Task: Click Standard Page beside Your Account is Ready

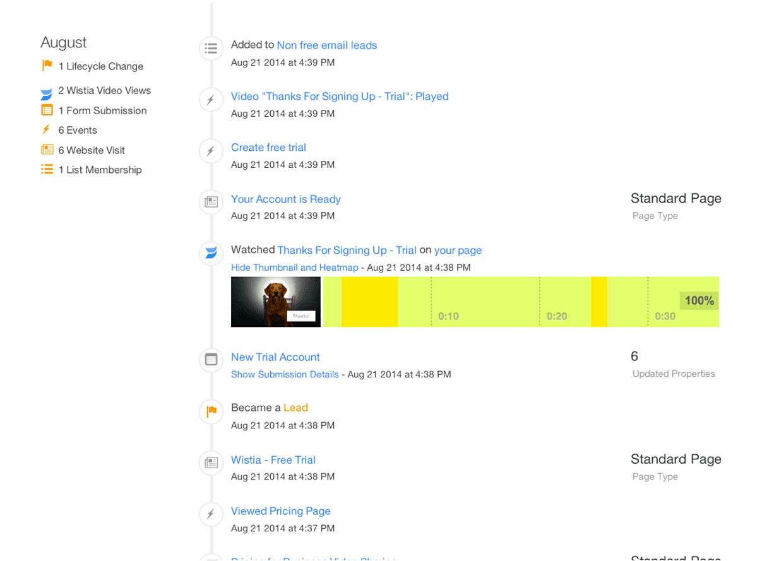Action: point(675,198)
